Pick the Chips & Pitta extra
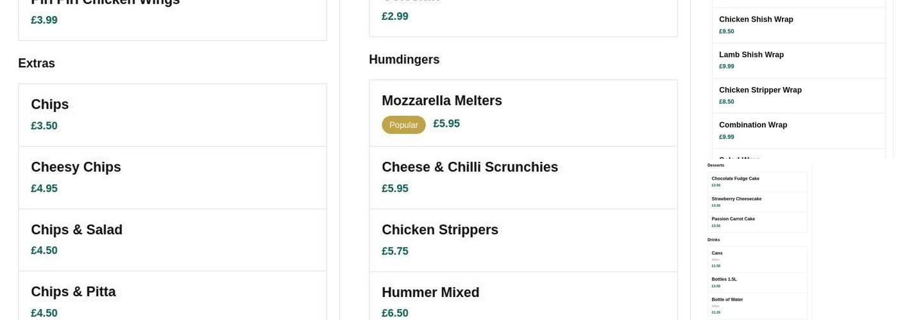Screen dimensions: 898x320 172,301
